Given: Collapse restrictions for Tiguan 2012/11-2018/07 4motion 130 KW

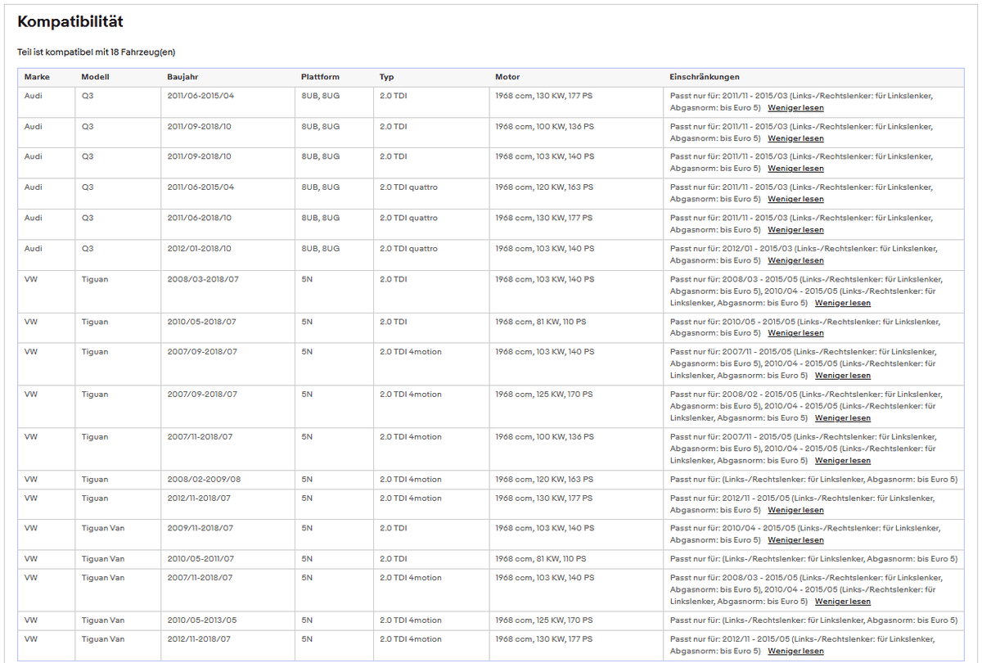Looking at the screenshot, I should (795, 510).
